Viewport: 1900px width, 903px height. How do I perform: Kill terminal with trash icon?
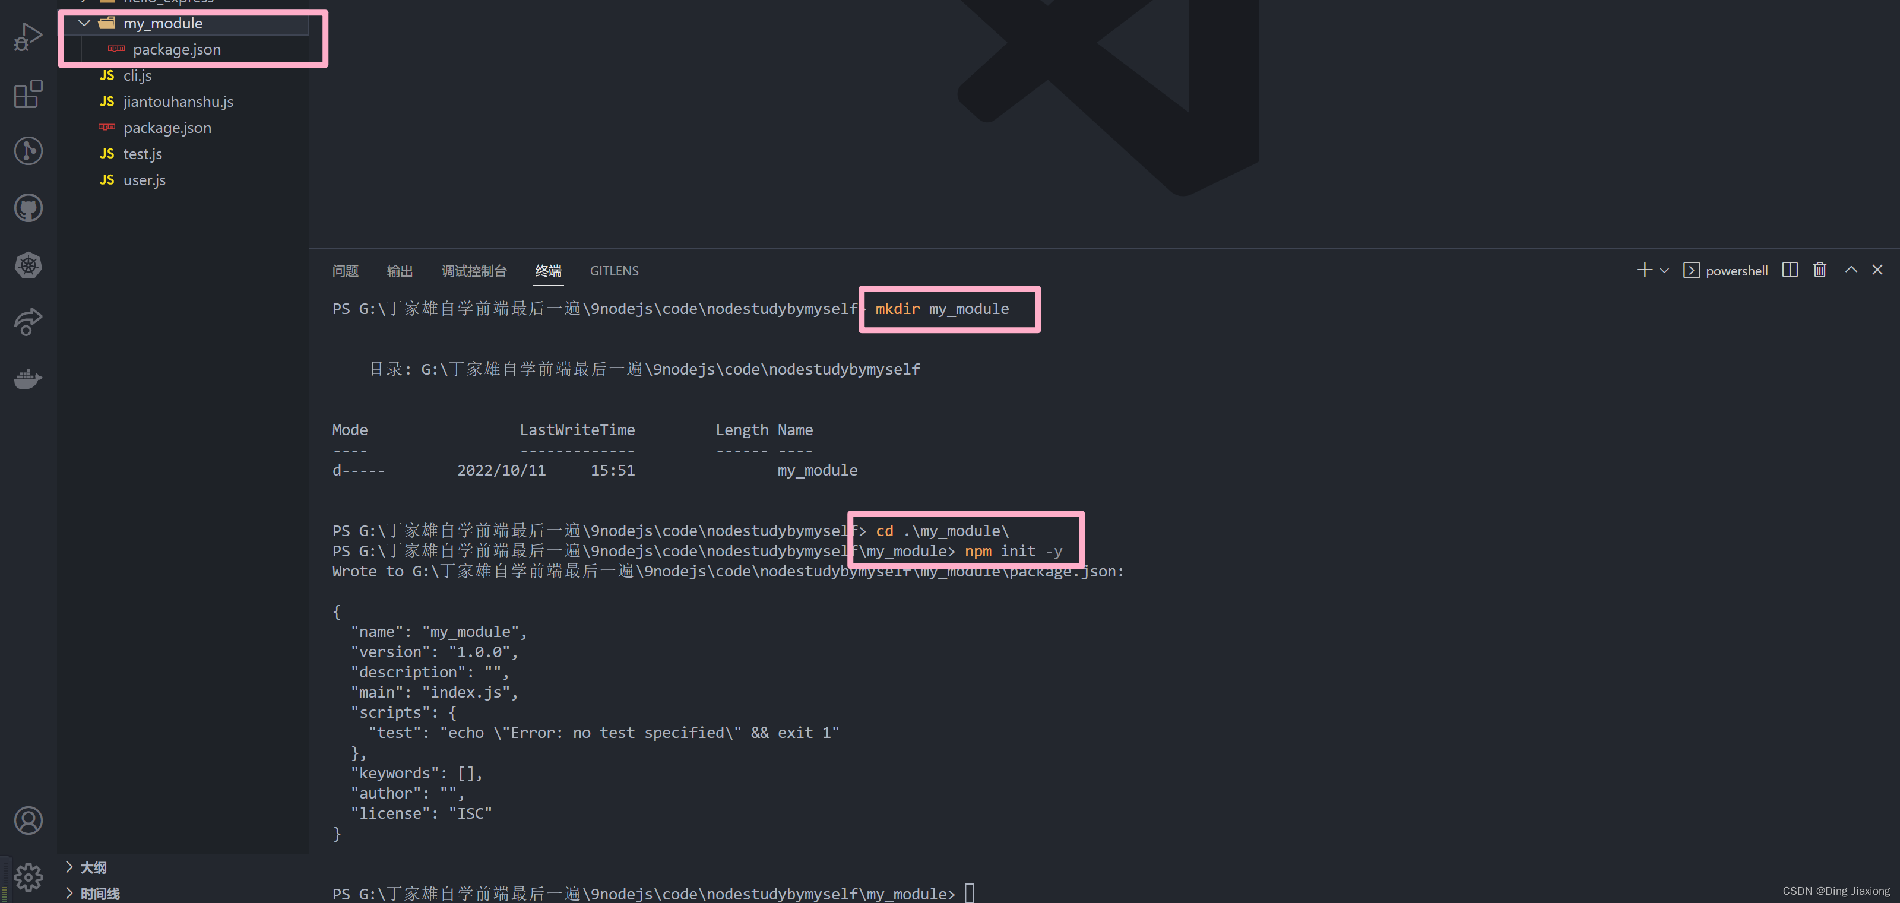click(1820, 270)
